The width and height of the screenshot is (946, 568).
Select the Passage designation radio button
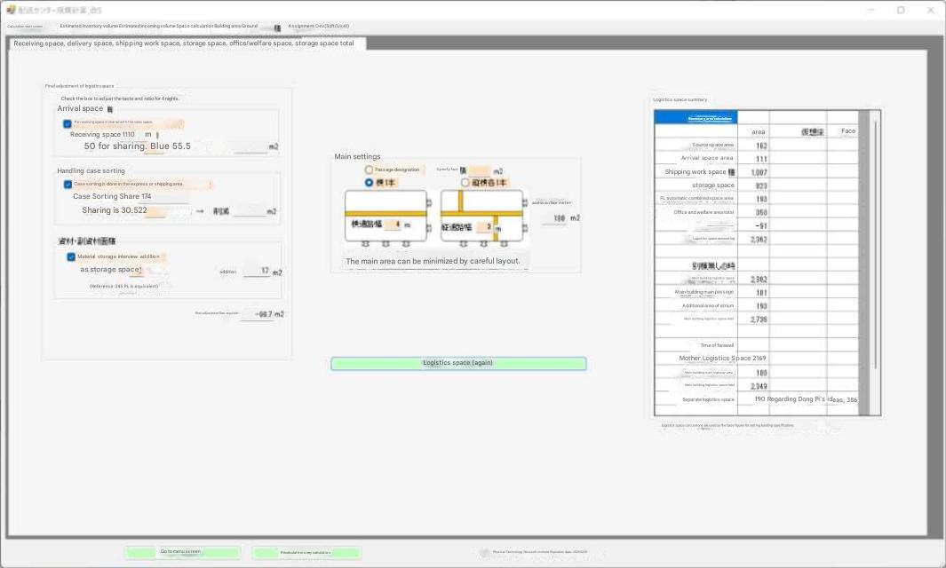370,170
